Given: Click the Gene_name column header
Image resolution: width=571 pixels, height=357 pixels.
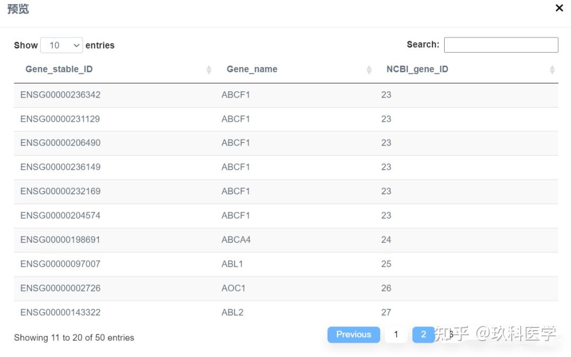Looking at the screenshot, I should point(252,69).
